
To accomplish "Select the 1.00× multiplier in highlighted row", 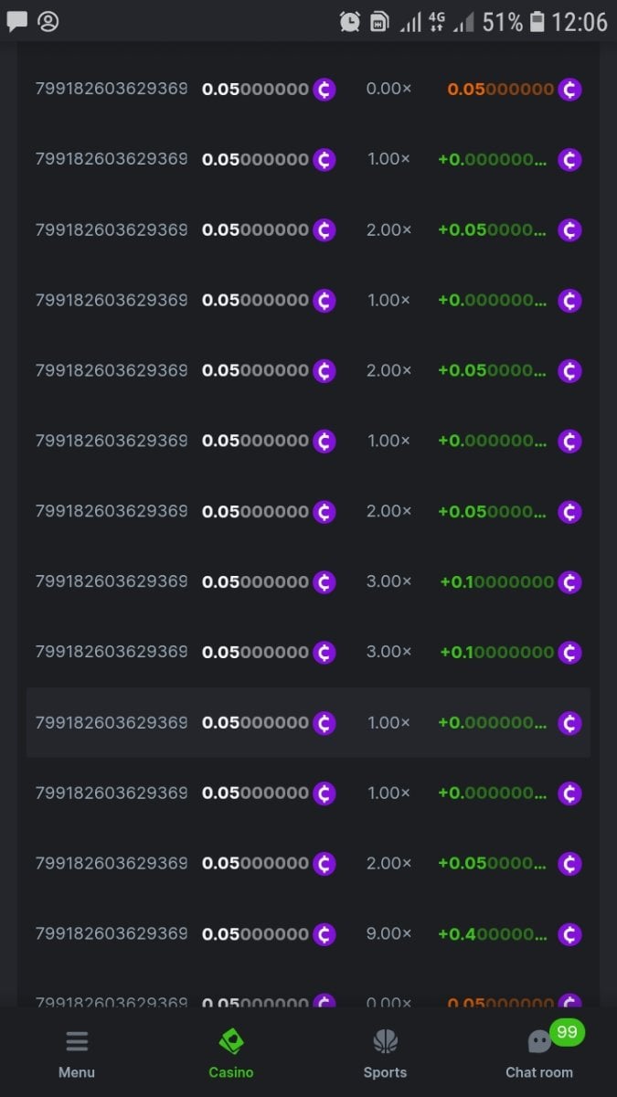I will pyautogui.click(x=388, y=722).
